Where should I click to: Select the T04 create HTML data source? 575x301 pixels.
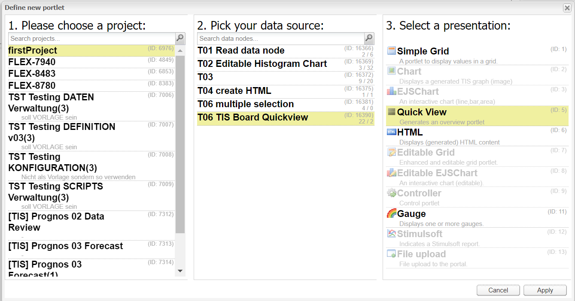click(286, 91)
